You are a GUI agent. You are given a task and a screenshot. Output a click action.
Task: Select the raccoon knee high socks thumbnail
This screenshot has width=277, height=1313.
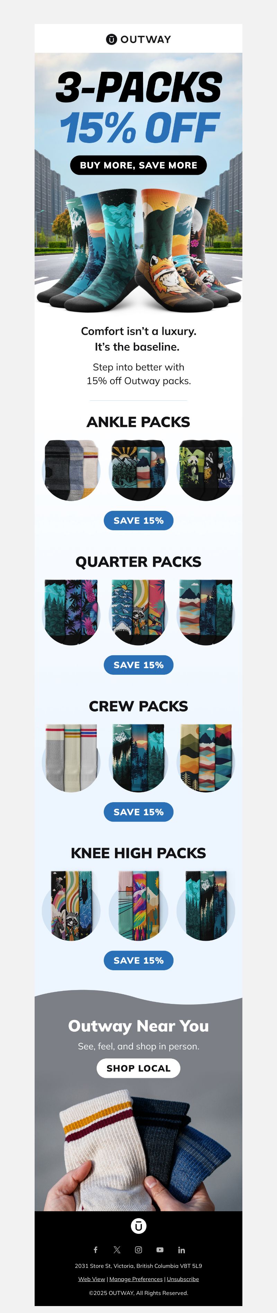click(71, 905)
